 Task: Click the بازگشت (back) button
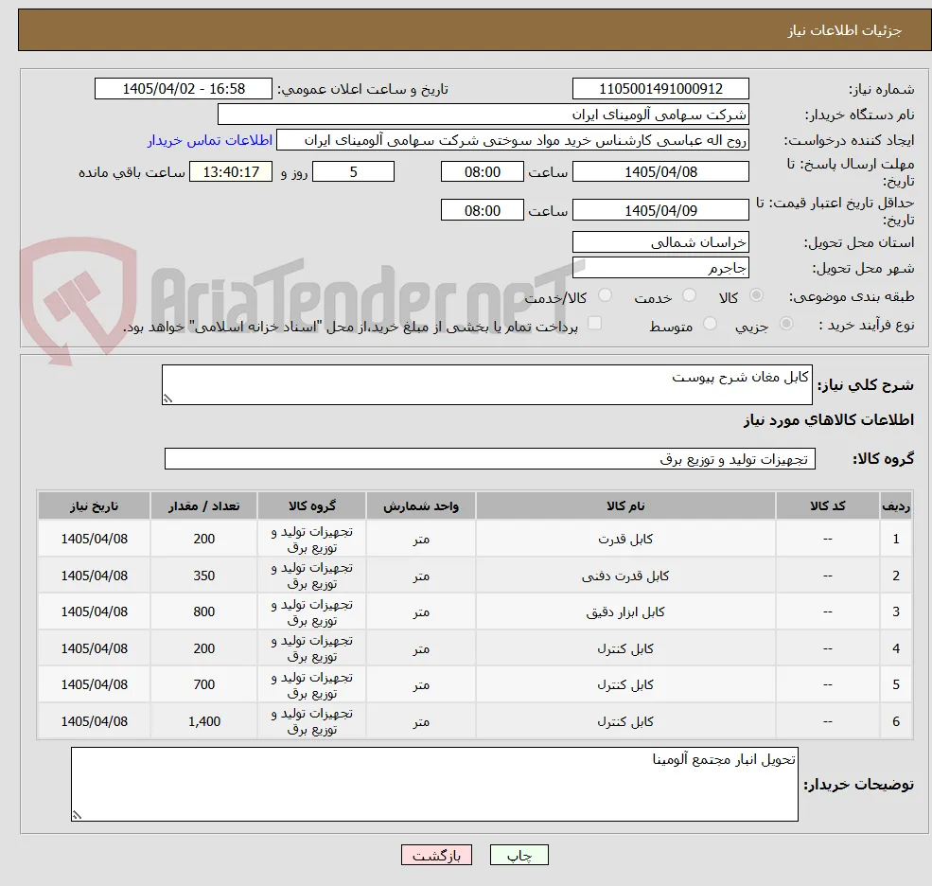pos(436,855)
